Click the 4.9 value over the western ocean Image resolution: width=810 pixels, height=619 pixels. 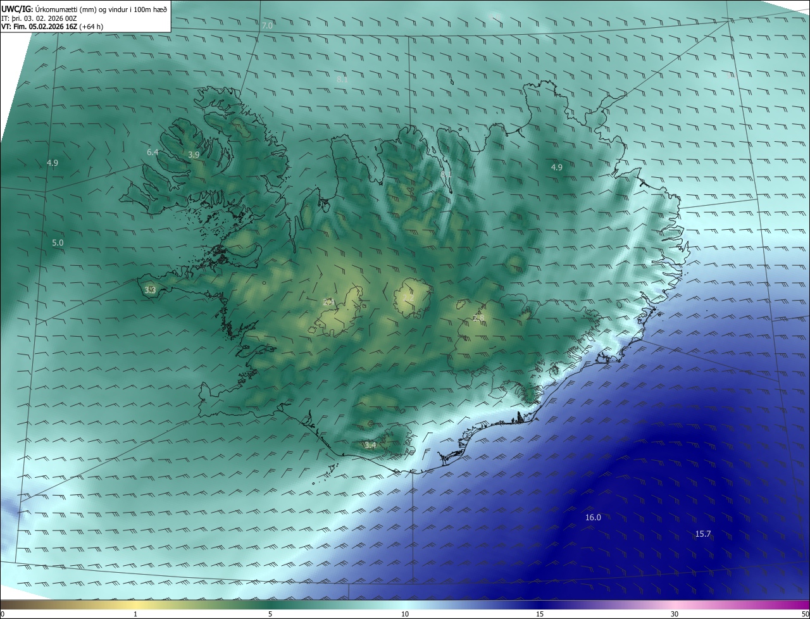53,163
